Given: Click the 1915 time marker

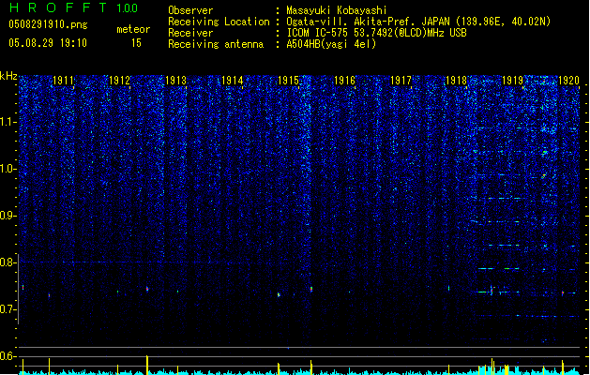Looking at the screenshot, I should click(x=288, y=81).
